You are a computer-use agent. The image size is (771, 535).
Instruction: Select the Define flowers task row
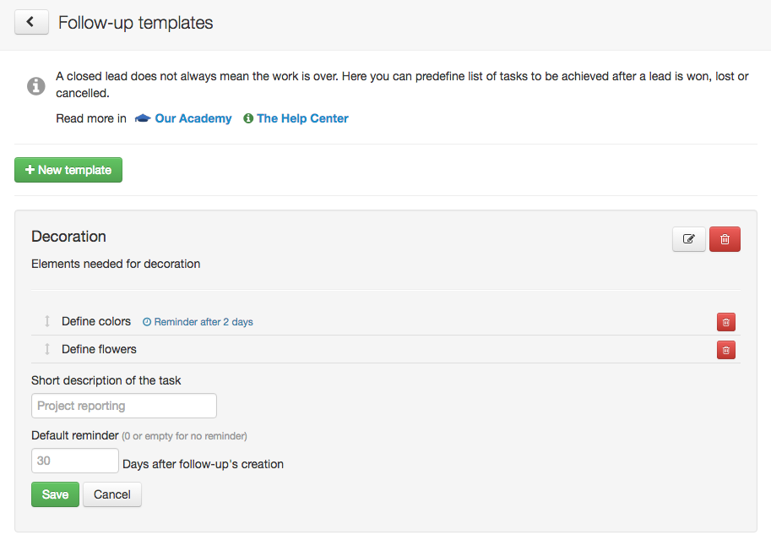coord(385,349)
